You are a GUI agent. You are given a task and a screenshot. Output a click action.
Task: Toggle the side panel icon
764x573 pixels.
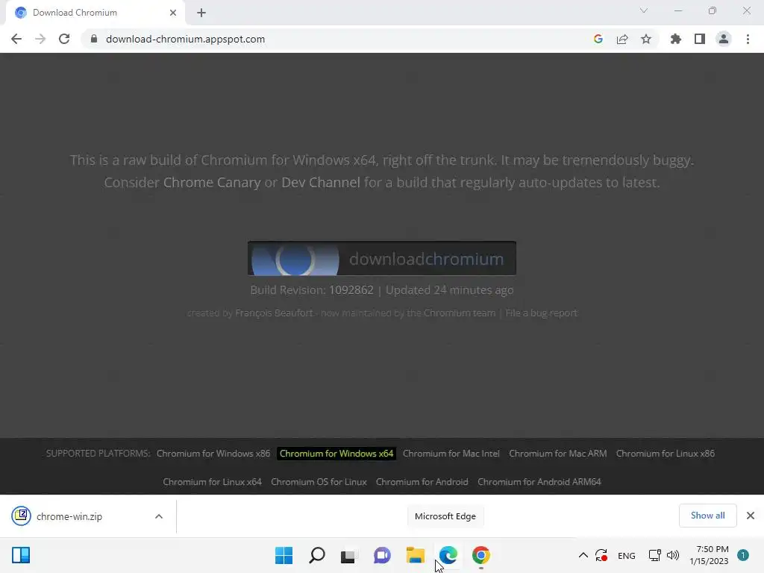pos(700,39)
